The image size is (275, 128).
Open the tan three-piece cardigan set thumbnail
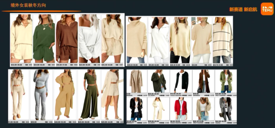point(65,95)
